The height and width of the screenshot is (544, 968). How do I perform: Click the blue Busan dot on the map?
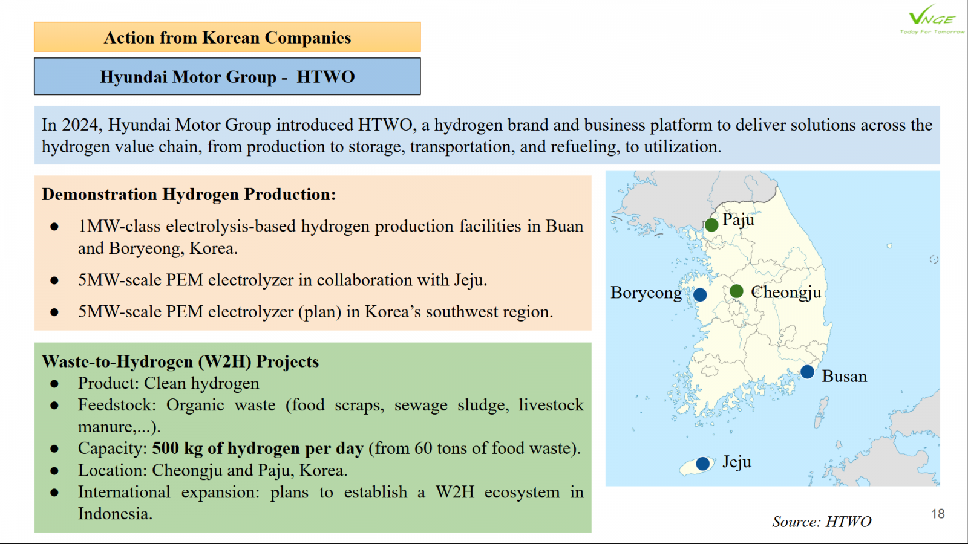pyautogui.click(x=807, y=372)
